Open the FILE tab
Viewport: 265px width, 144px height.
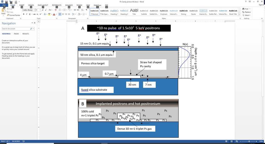point(4,5)
